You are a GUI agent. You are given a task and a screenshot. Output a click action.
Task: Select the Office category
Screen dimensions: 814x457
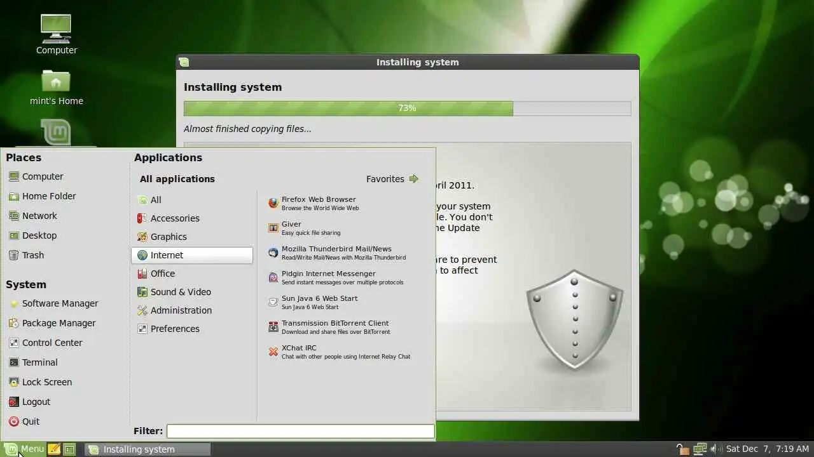click(x=192, y=274)
